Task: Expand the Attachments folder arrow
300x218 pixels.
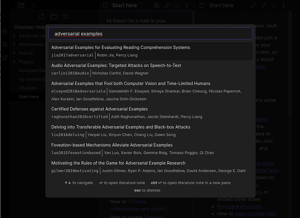Action: tap(14, 44)
